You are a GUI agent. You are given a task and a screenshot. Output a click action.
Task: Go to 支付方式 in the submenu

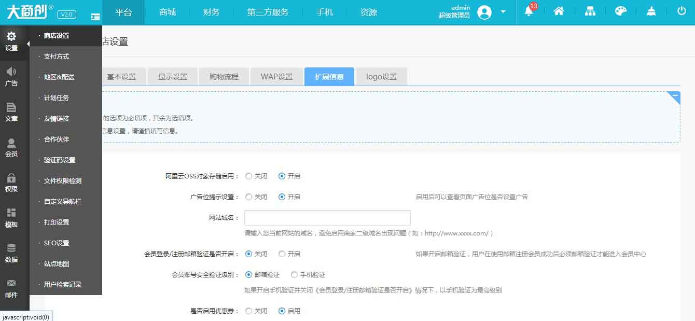(57, 57)
